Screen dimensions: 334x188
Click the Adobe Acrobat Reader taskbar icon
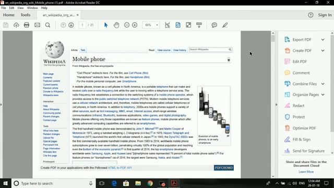coord(174,183)
